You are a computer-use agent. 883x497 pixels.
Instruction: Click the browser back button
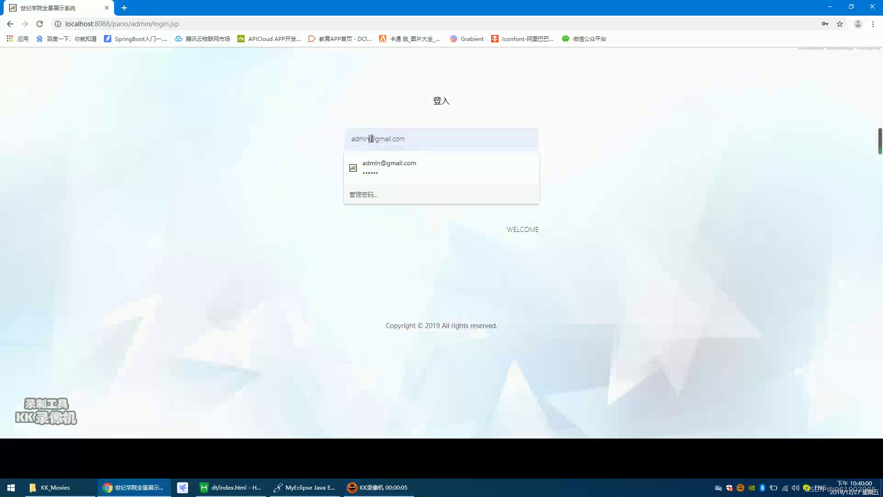10,23
